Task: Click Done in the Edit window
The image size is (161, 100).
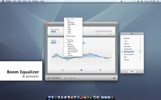Action: [x=132, y=71]
